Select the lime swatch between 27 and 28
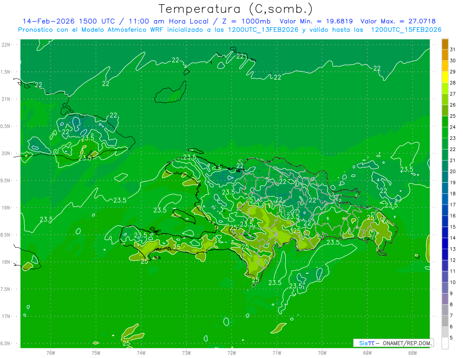 tap(445, 88)
